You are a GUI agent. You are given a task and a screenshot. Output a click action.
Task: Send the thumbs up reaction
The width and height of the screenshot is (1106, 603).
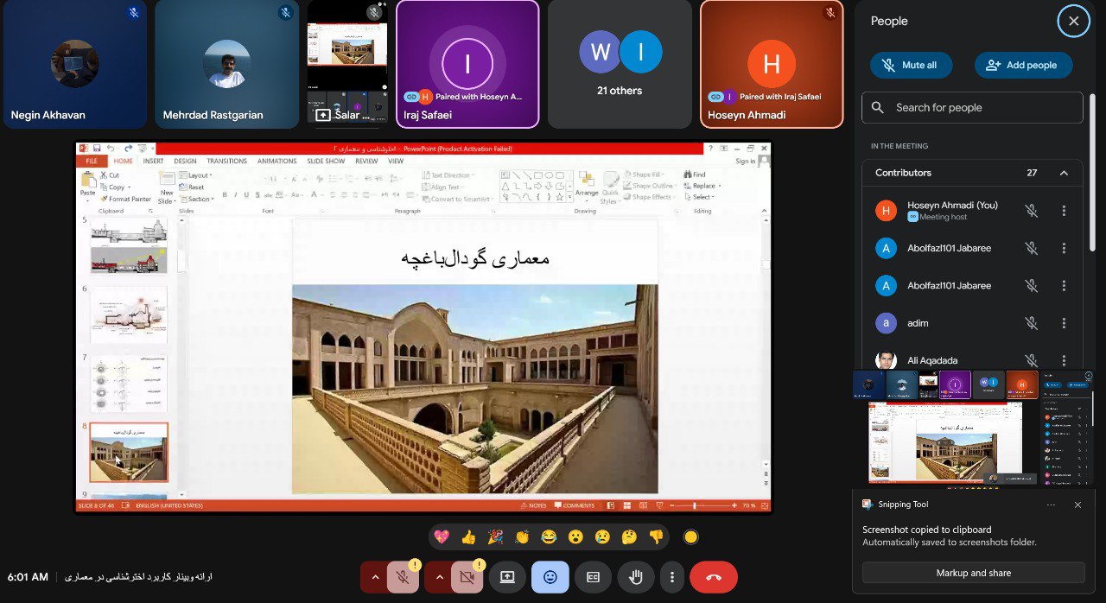point(468,536)
